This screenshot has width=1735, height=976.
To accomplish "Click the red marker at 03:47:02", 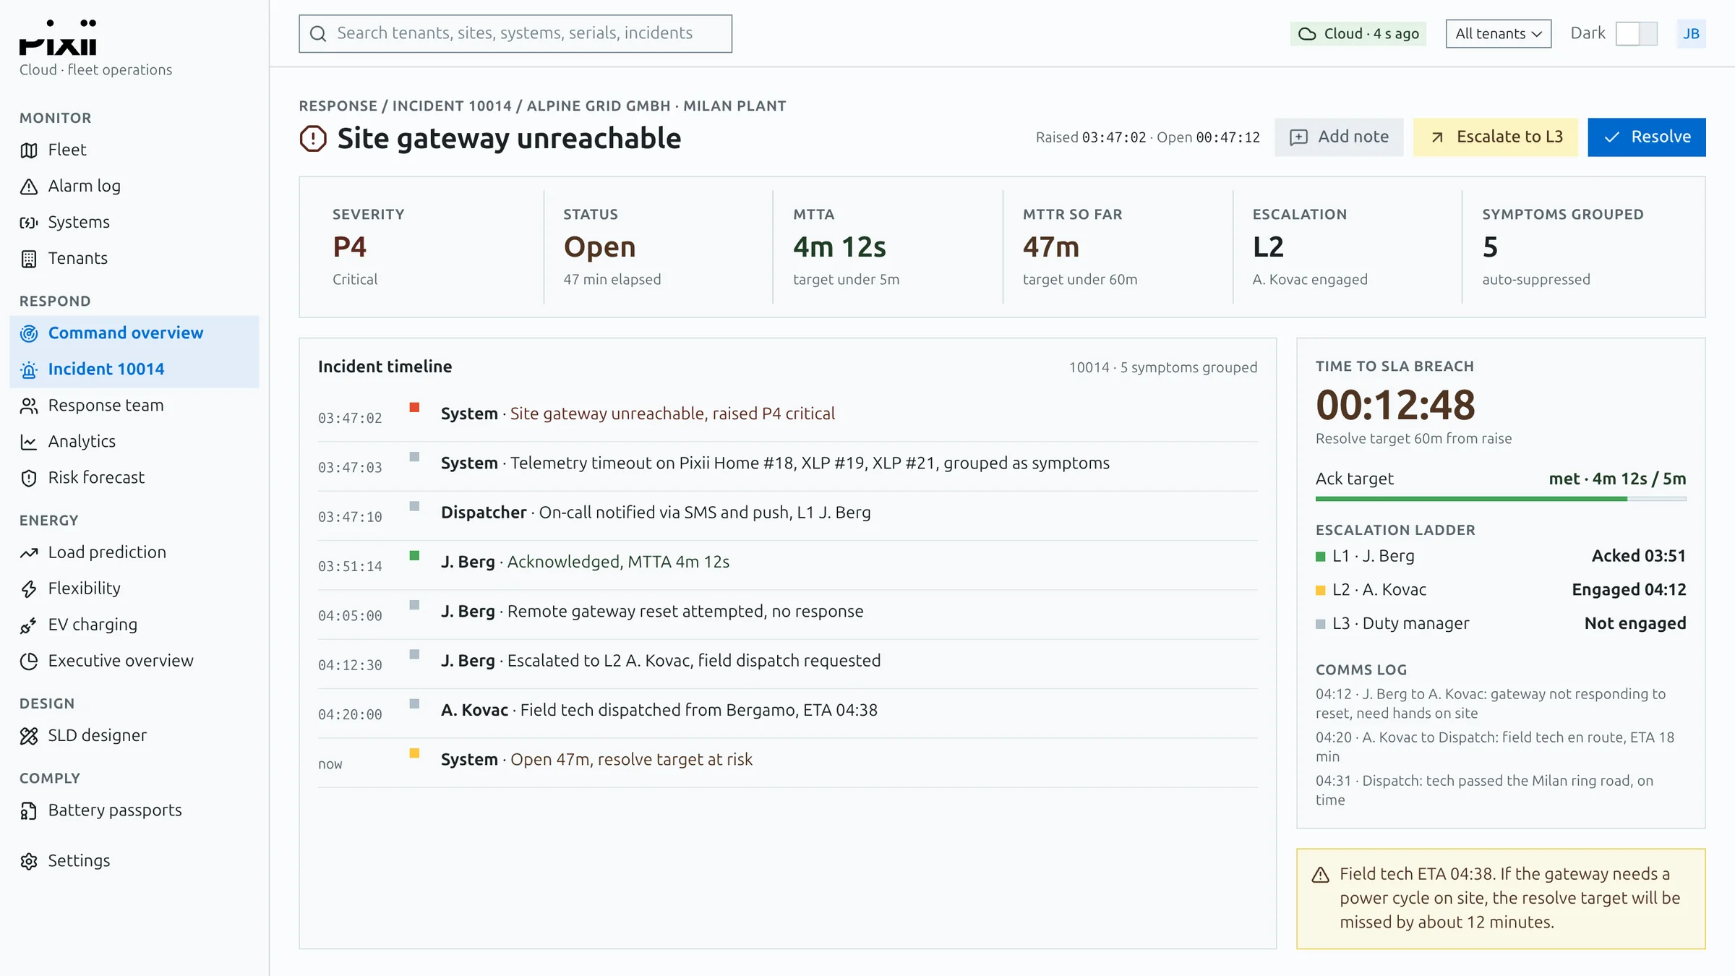I will pos(414,407).
